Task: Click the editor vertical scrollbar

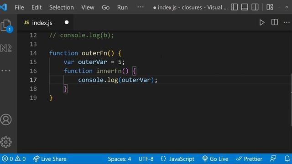Action: pos(291,100)
